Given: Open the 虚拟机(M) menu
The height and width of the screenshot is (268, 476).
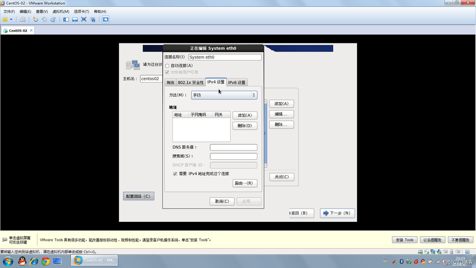Looking at the screenshot, I should pos(61,12).
